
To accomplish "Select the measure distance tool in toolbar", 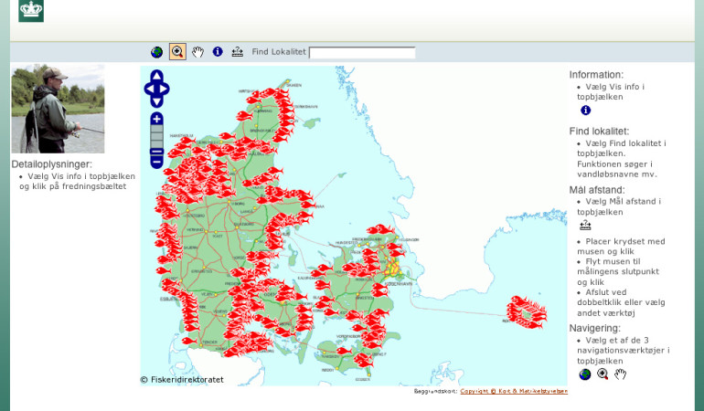I will tap(238, 52).
